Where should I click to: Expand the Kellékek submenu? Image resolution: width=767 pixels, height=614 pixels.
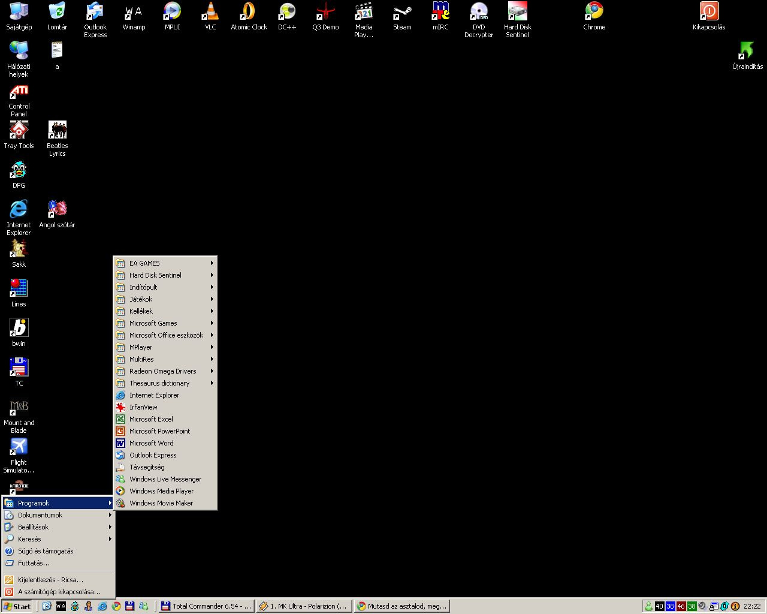(165, 311)
